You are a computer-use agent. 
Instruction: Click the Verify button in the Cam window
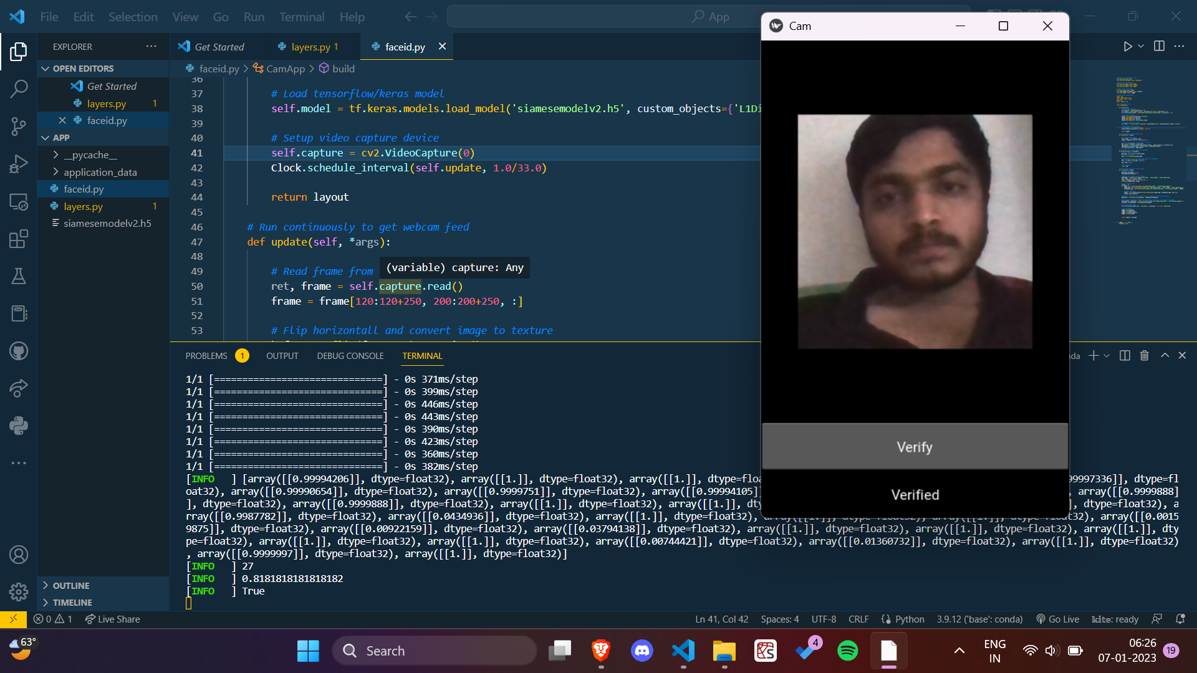[x=914, y=446]
